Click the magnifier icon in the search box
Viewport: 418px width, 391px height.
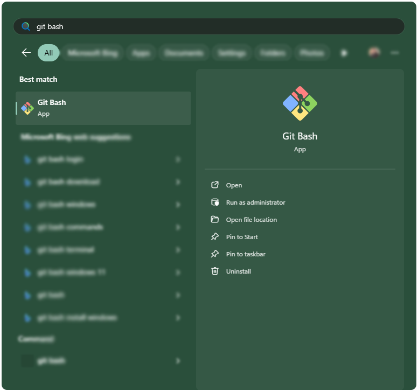25,26
